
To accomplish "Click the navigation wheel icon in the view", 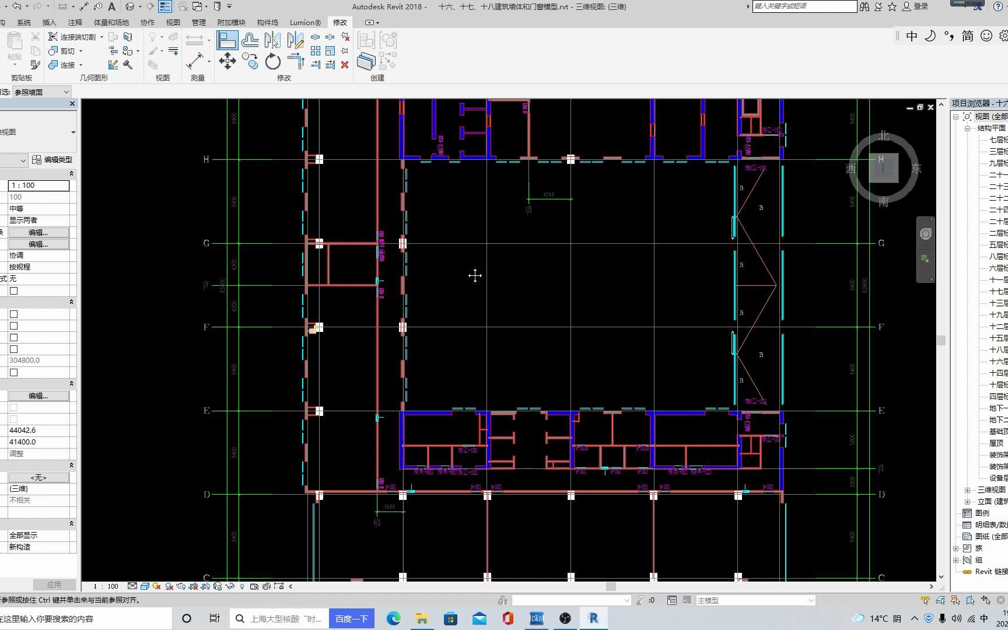I will pyautogui.click(x=926, y=234).
